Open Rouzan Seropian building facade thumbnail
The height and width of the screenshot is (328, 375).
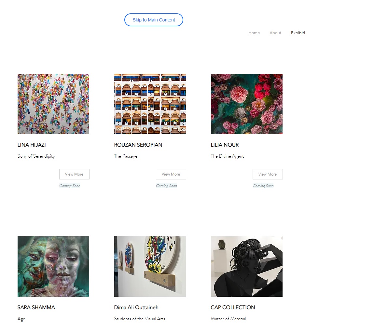(150, 104)
